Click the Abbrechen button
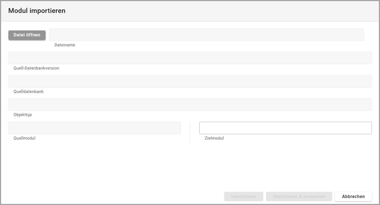Screen dimensions: 380x205 click(353, 196)
